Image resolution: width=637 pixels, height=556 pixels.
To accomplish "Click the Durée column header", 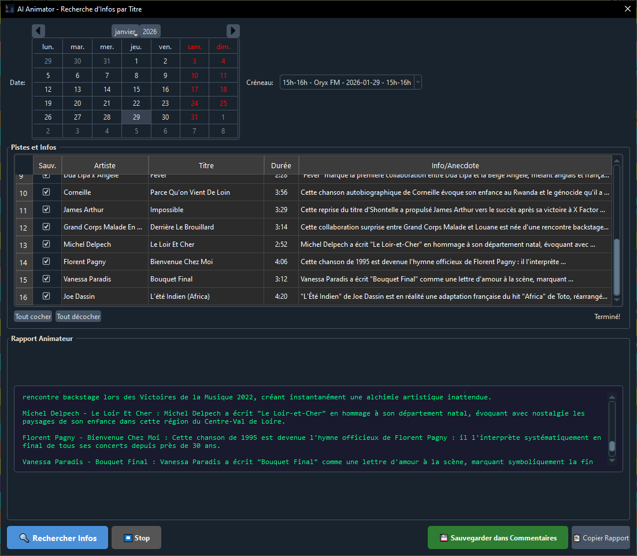I will [281, 165].
